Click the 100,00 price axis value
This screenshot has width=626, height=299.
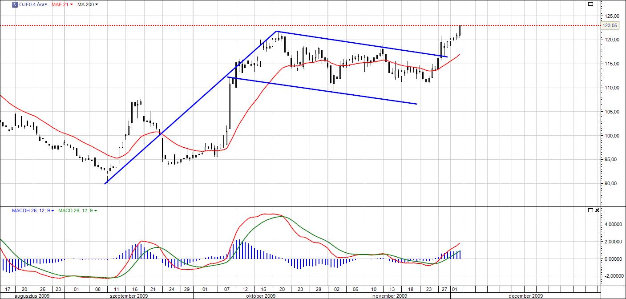click(x=613, y=136)
